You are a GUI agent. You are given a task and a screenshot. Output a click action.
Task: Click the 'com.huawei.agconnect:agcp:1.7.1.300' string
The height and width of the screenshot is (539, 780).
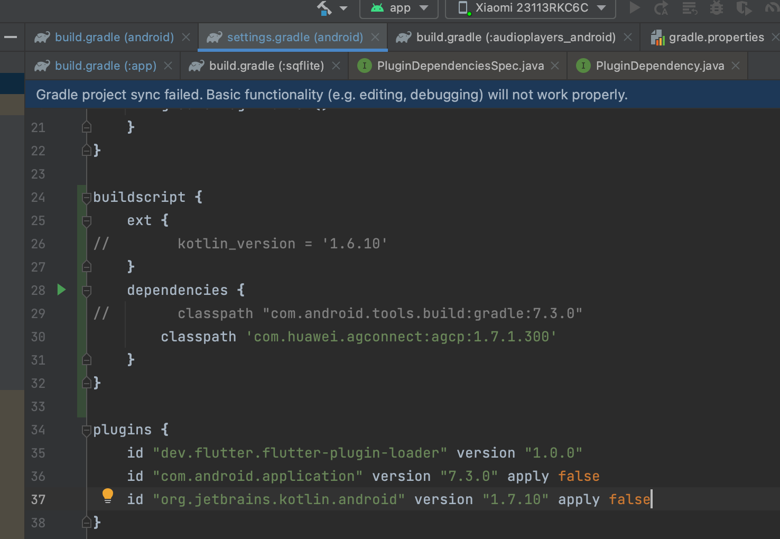pyautogui.click(x=401, y=337)
